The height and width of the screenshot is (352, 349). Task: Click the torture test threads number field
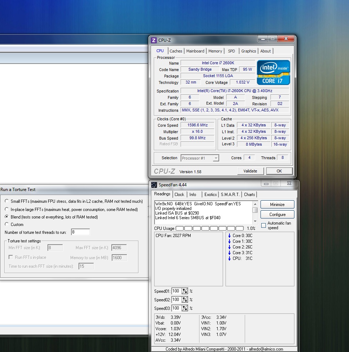(x=80, y=232)
